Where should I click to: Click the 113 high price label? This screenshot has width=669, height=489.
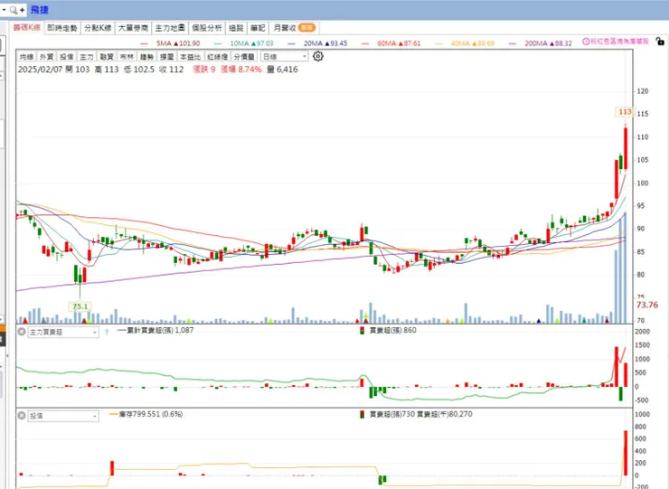pos(625,112)
